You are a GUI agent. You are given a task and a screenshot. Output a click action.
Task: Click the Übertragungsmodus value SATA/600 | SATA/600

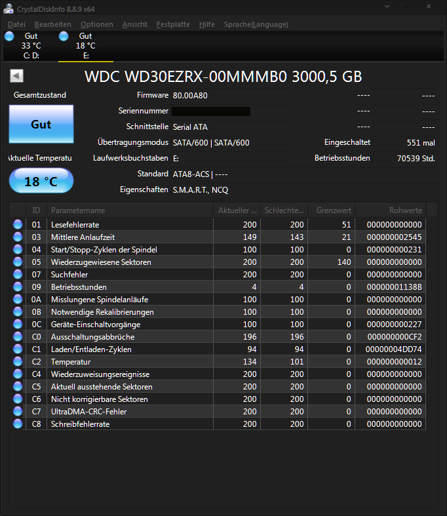coord(211,143)
